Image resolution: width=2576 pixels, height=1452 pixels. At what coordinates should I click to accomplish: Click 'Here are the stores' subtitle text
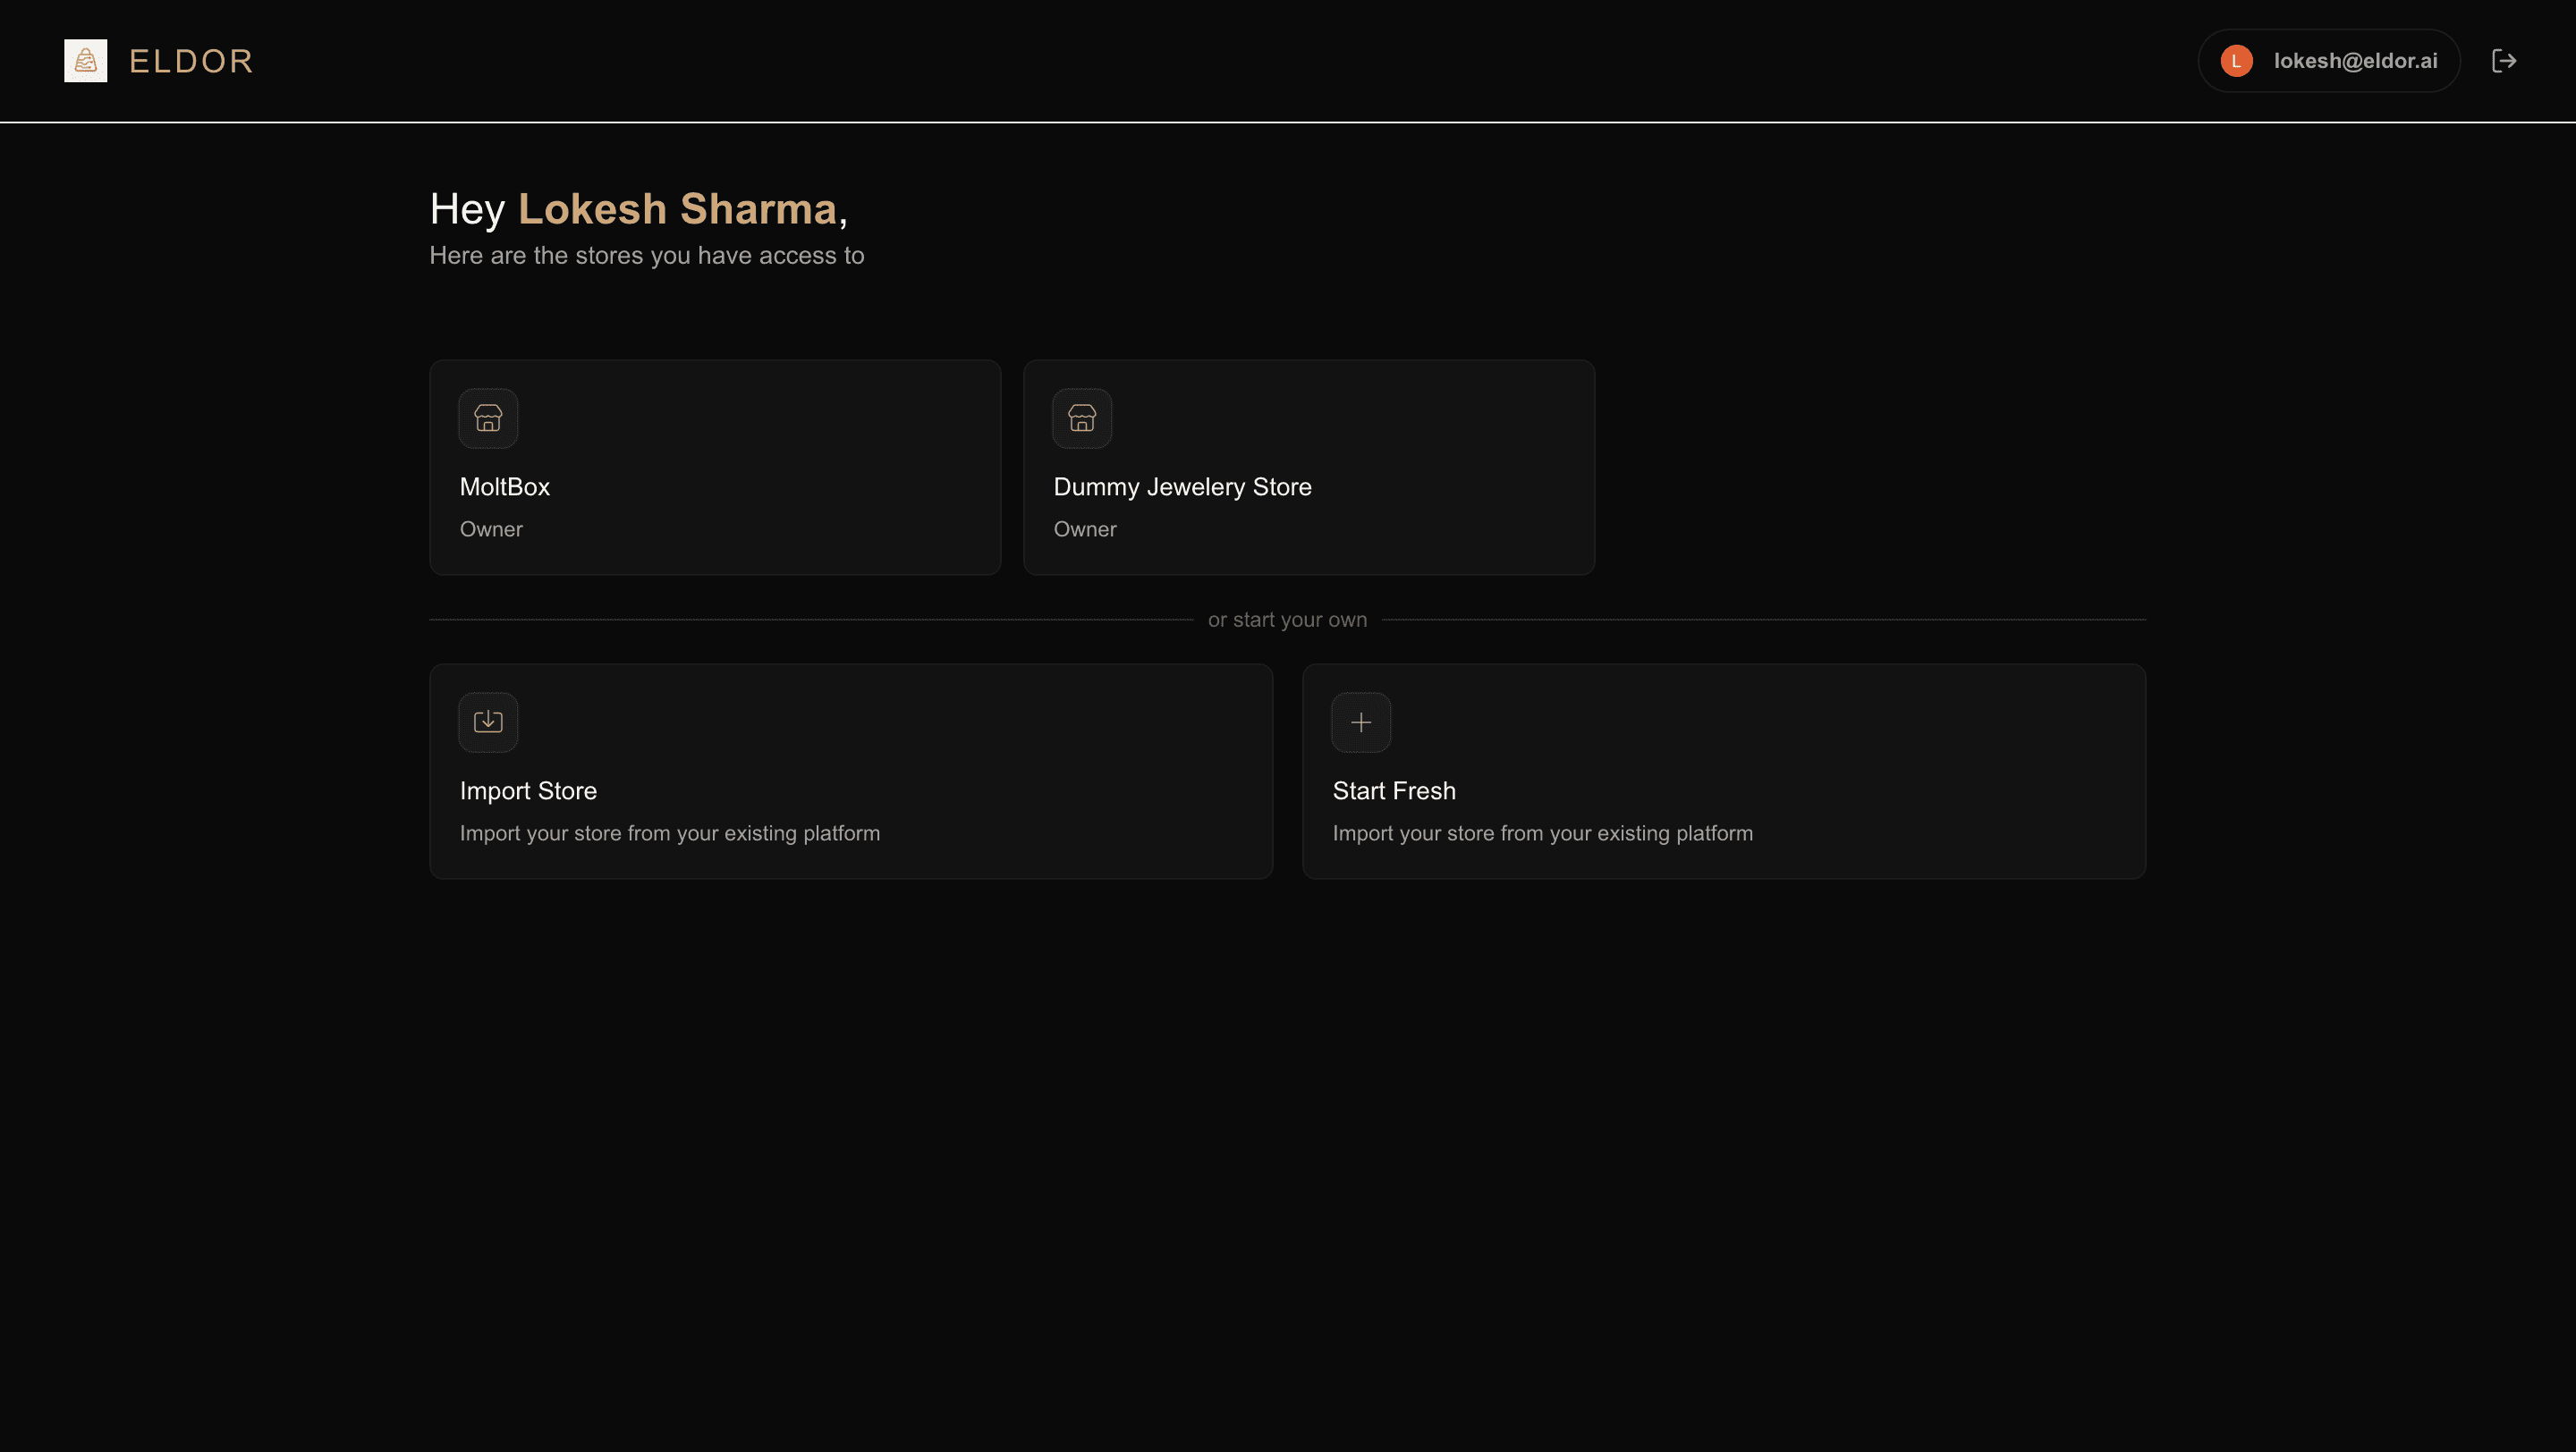tap(646, 256)
